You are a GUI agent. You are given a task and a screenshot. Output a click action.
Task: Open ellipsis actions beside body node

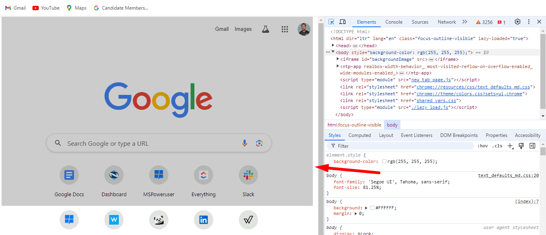pos(328,52)
